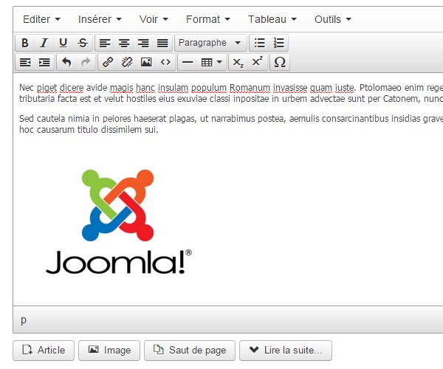
Task: Apply superscript formatting
Action: point(257,62)
